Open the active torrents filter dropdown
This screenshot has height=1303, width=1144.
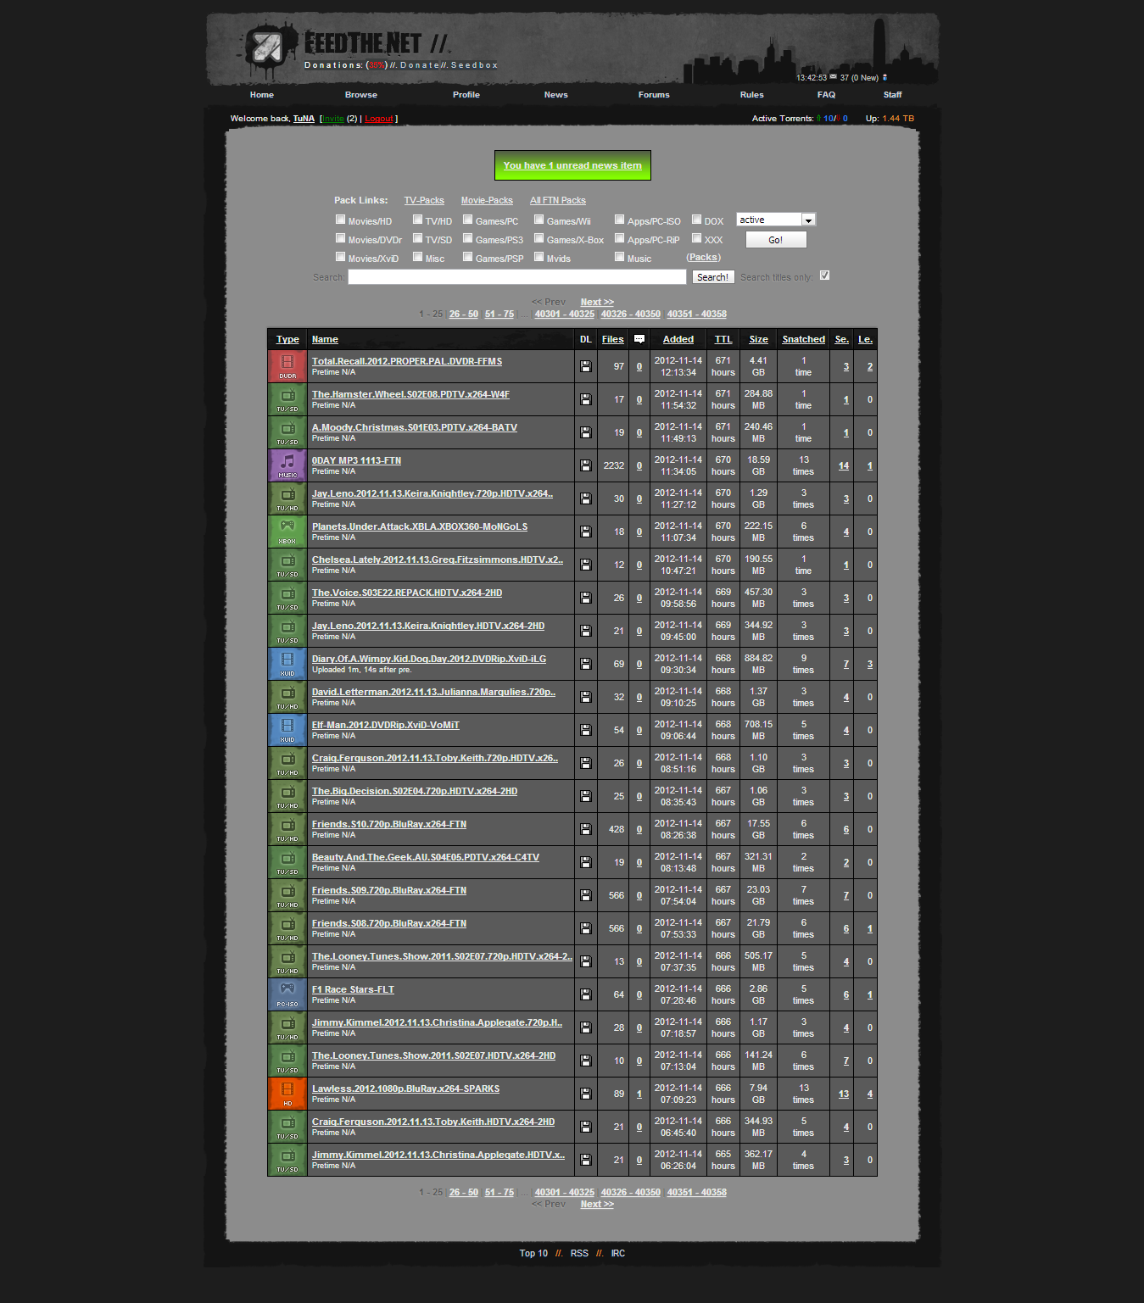click(775, 220)
